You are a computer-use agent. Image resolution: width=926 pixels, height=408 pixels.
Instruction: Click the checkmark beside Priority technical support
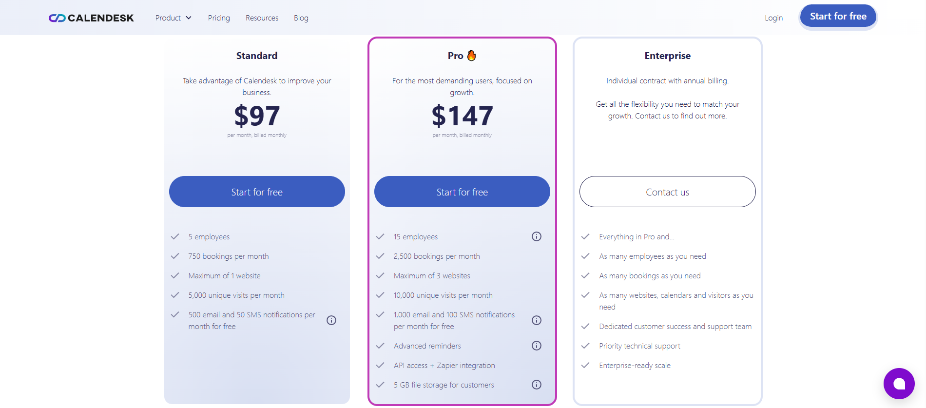click(585, 346)
